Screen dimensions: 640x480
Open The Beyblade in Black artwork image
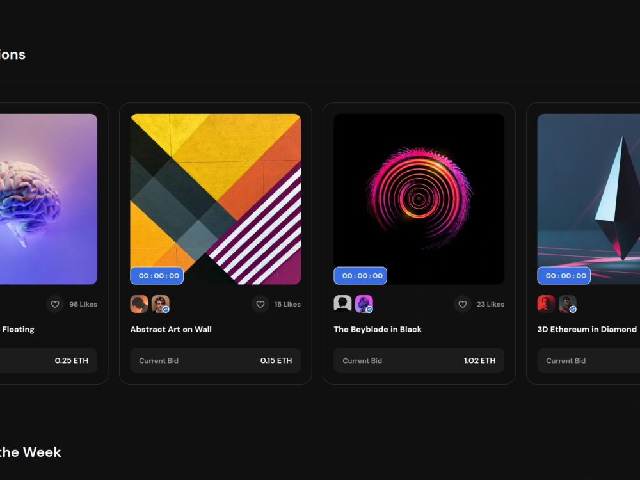tap(419, 199)
